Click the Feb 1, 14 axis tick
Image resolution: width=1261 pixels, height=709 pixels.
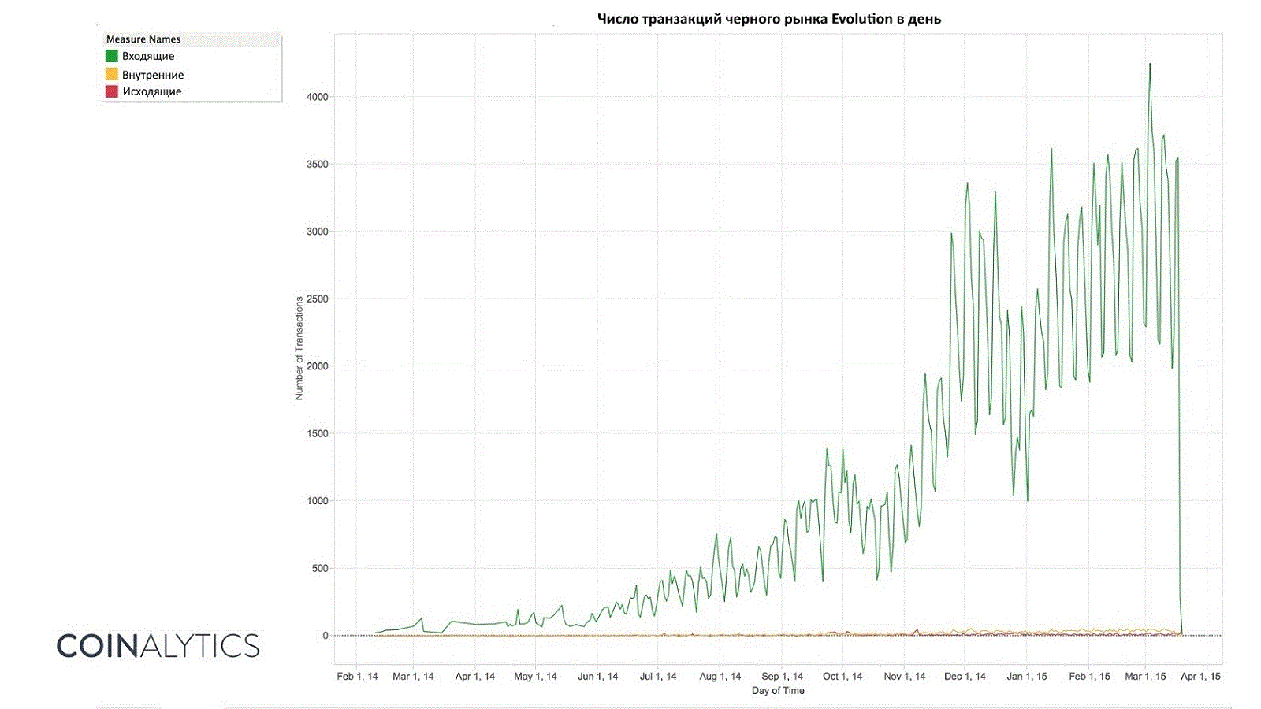357,676
